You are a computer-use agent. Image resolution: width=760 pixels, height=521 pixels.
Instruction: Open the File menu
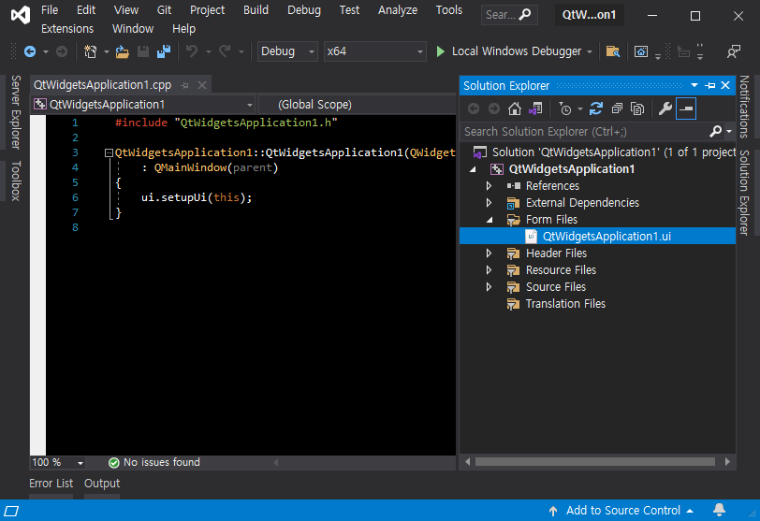click(50, 9)
